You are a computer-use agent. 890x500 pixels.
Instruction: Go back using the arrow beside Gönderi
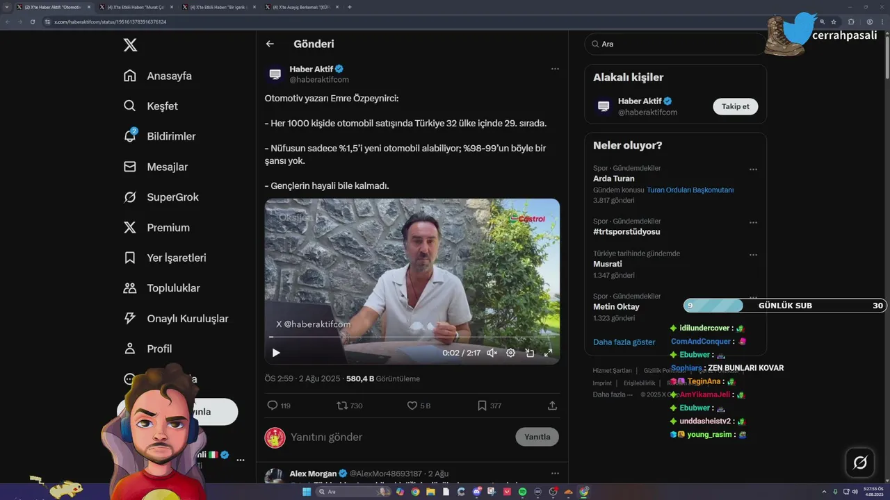[x=270, y=44]
